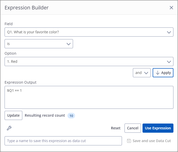Click the record count badge 10
This screenshot has height=152, width=178.
click(x=71, y=116)
